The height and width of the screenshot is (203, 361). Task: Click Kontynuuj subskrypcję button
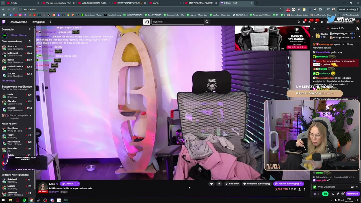coord(257,184)
